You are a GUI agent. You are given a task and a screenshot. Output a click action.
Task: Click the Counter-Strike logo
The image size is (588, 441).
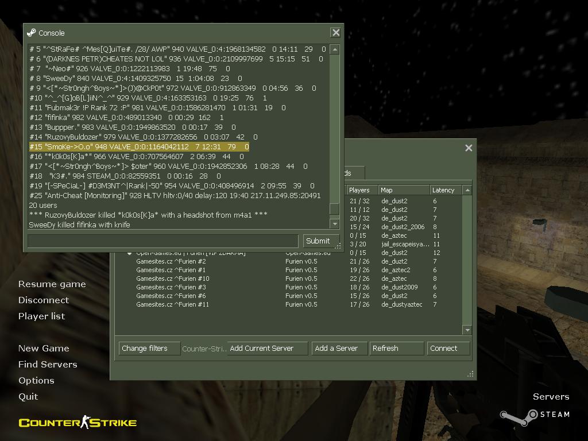coord(78,423)
